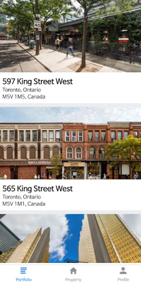Click the 40 speed limit sign in photo

coord(37,24)
